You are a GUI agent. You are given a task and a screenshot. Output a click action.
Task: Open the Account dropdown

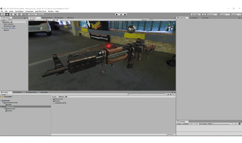tap(212, 15)
